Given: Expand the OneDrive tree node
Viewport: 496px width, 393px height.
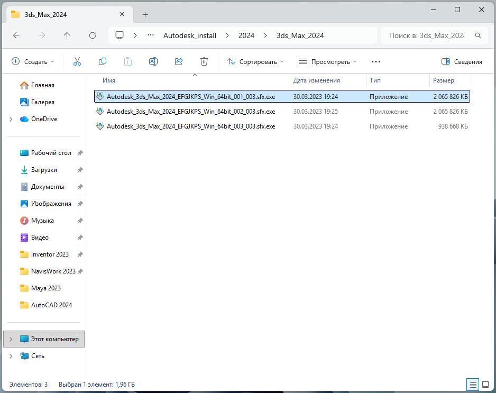Looking at the screenshot, I should point(11,119).
